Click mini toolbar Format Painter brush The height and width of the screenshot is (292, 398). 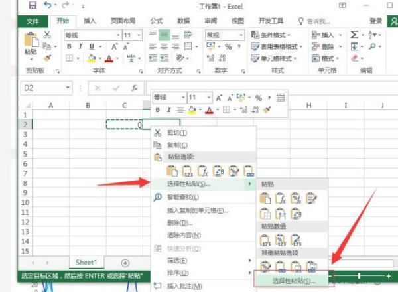coord(267,110)
